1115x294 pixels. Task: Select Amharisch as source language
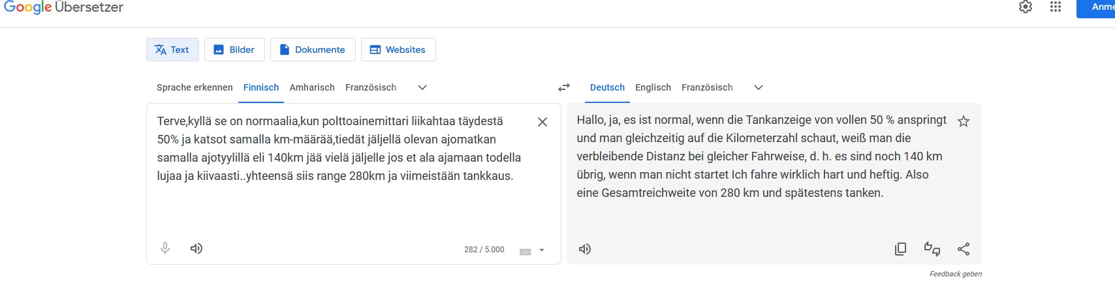tap(312, 87)
